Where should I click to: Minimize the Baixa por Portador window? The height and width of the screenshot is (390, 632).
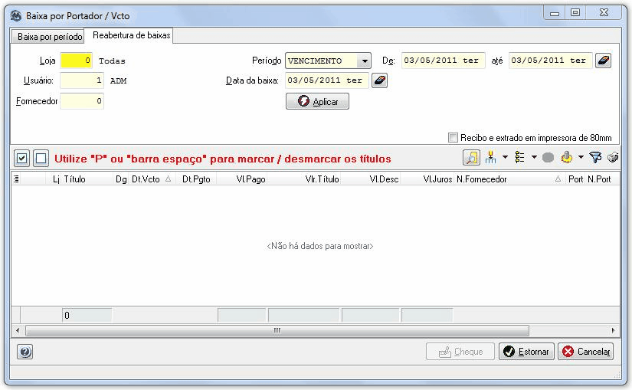coord(555,13)
